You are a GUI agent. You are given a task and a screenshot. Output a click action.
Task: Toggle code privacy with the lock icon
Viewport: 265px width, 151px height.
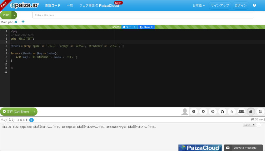251,111
